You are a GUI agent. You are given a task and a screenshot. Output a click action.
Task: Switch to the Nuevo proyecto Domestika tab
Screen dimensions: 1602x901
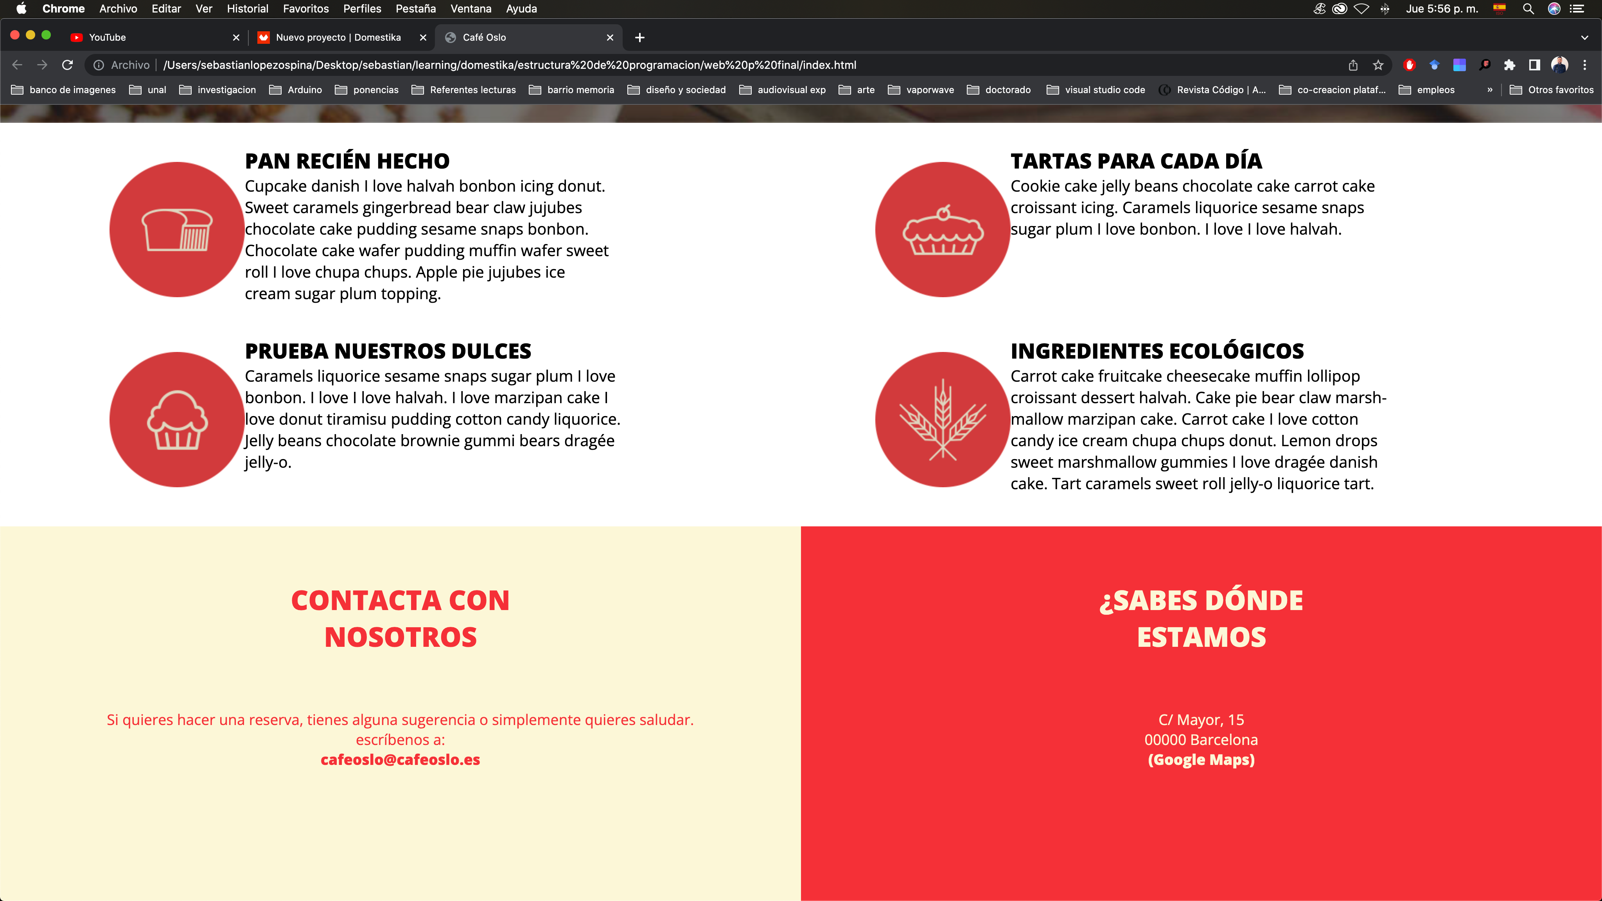(338, 37)
